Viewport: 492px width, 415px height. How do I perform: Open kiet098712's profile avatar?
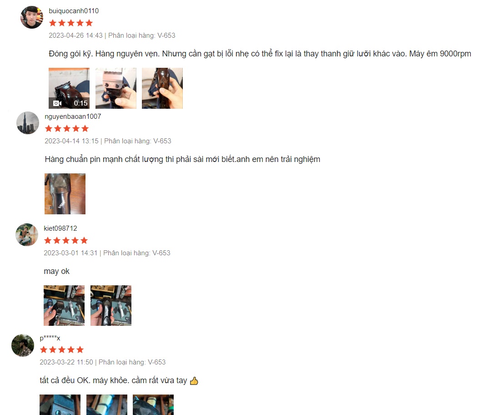click(x=27, y=235)
